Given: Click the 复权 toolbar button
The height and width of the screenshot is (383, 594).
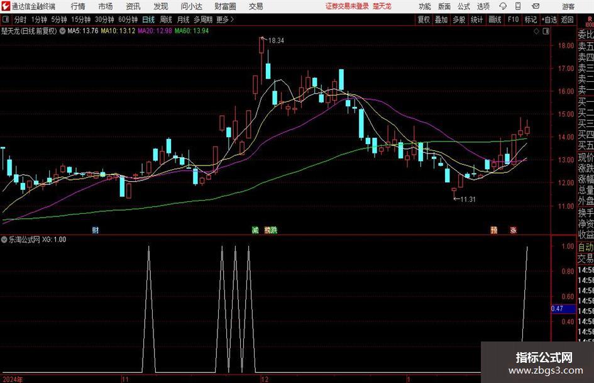Looking at the screenshot, I should click(424, 19).
